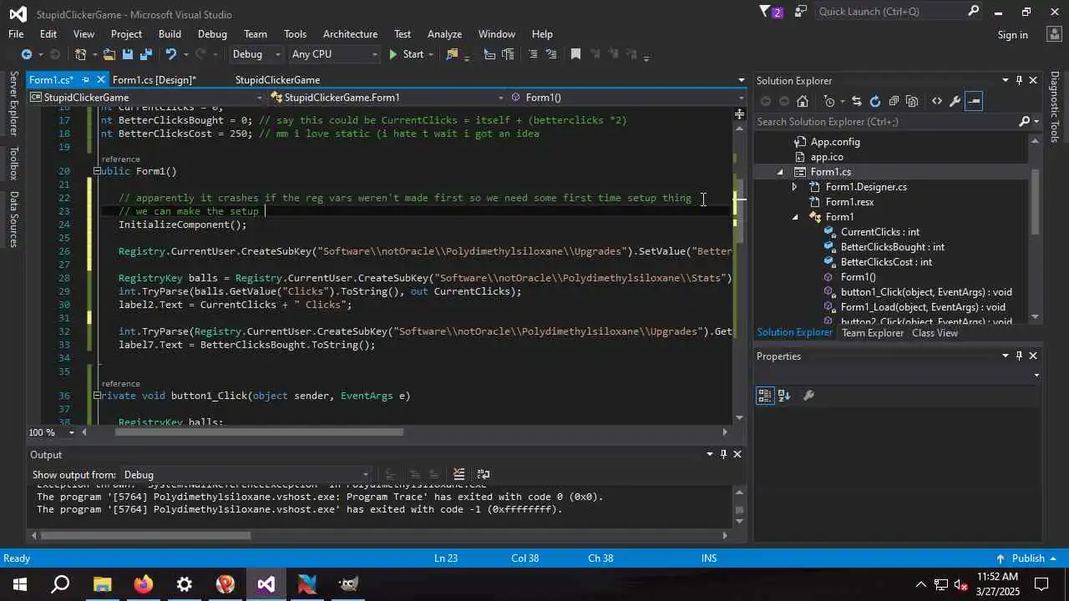Pin the Output window panel
This screenshot has width=1069, height=601.
click(x=723, y=454)
